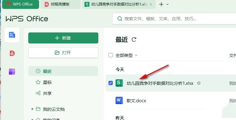Viewport: 236px width, 120px height.
Task: Switch to 幼儿园竞争对手数据对比分析1.xlsx tab
Action: [x=119, y=4]
